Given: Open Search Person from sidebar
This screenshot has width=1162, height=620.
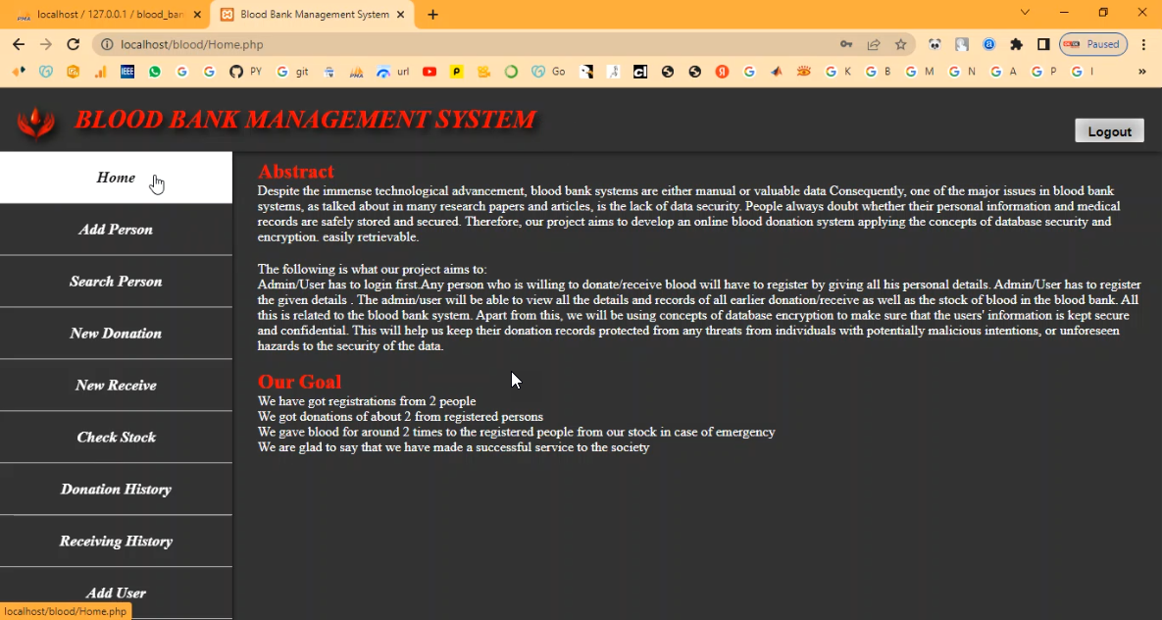Looking at the screenshot, I should coord(116,282).
